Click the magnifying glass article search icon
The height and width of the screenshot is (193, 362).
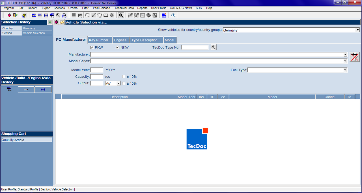pos(58,15)
